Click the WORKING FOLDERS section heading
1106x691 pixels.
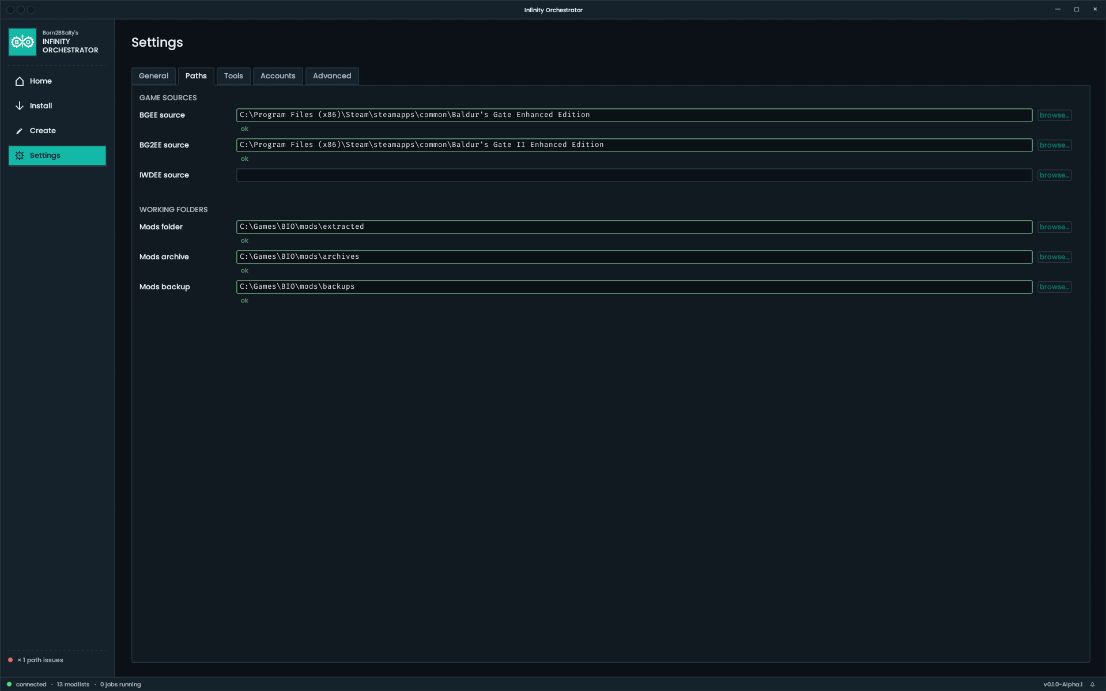tap(173, 210)
